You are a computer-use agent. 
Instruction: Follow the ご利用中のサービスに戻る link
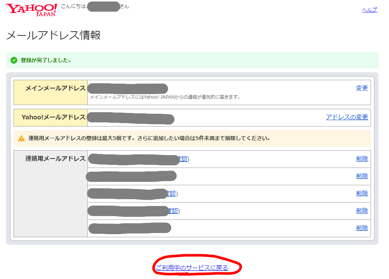[192, 268]
